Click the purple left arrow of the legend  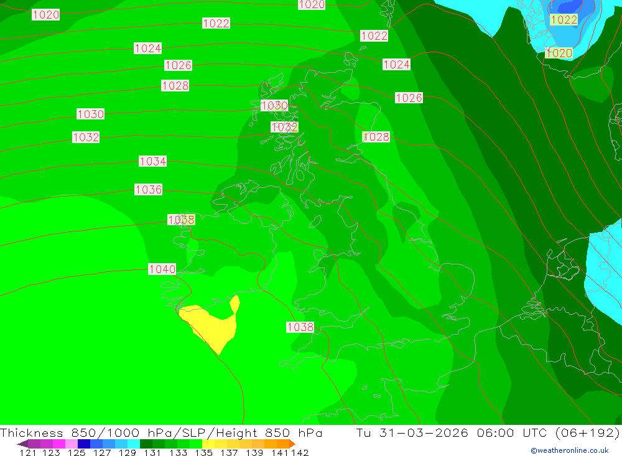click(x=22, y=444)
